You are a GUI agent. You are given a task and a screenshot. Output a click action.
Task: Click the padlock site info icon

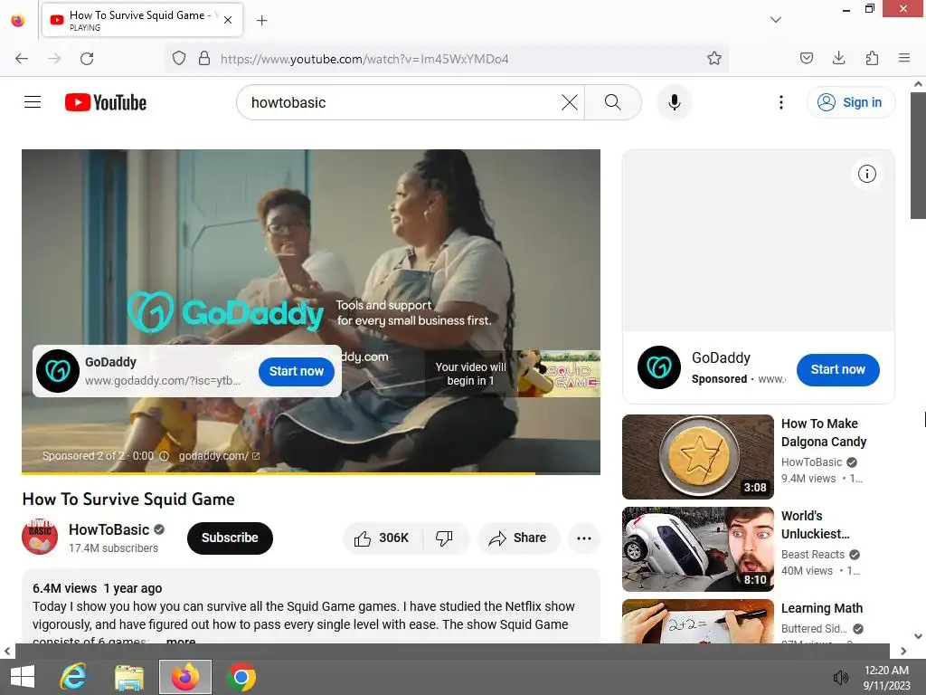204,59
